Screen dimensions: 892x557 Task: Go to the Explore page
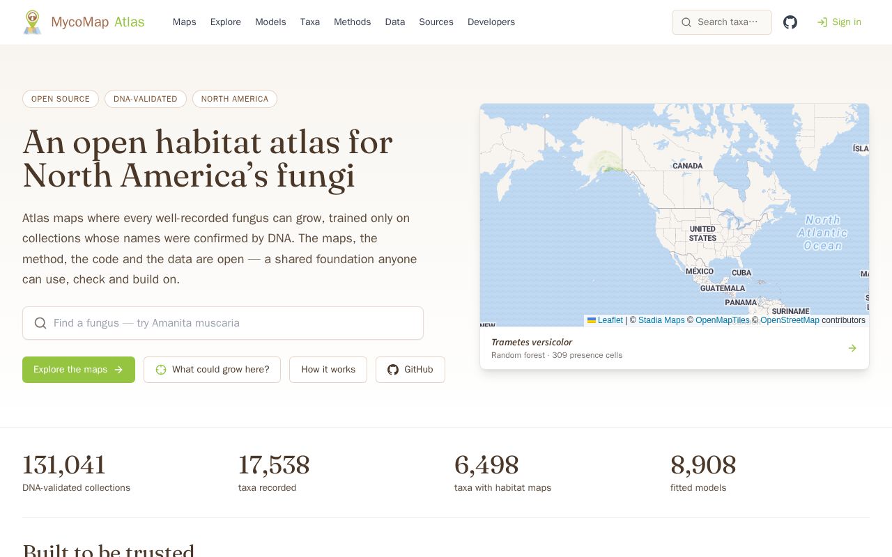pos(226,22)
